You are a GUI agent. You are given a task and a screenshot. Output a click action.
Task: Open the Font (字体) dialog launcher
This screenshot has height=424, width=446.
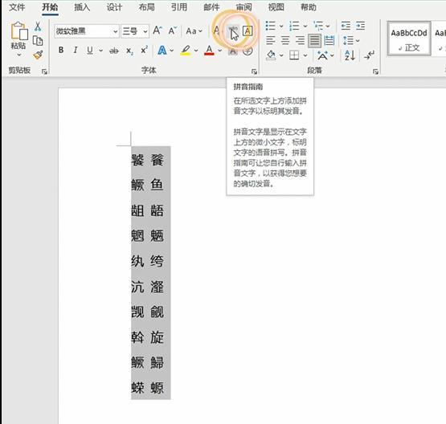click(254, 71)
